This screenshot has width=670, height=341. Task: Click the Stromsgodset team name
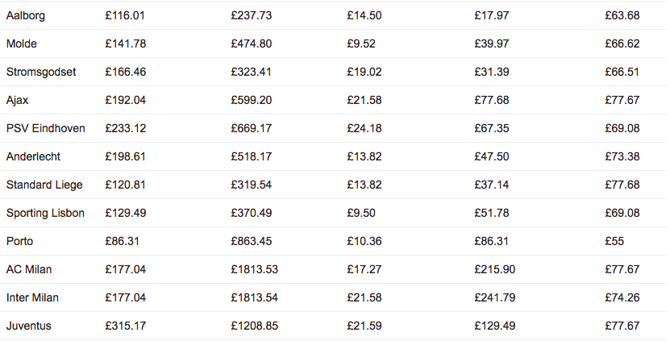point(41,72)
